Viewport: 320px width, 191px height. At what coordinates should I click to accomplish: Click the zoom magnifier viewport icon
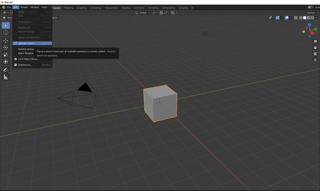[x=315, y=41]
